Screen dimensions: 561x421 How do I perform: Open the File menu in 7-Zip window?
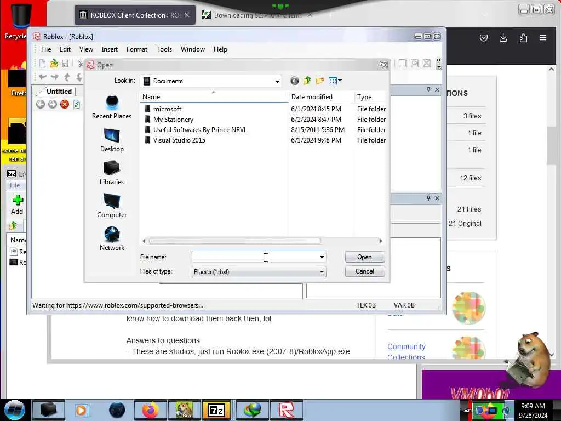point(15,185)
